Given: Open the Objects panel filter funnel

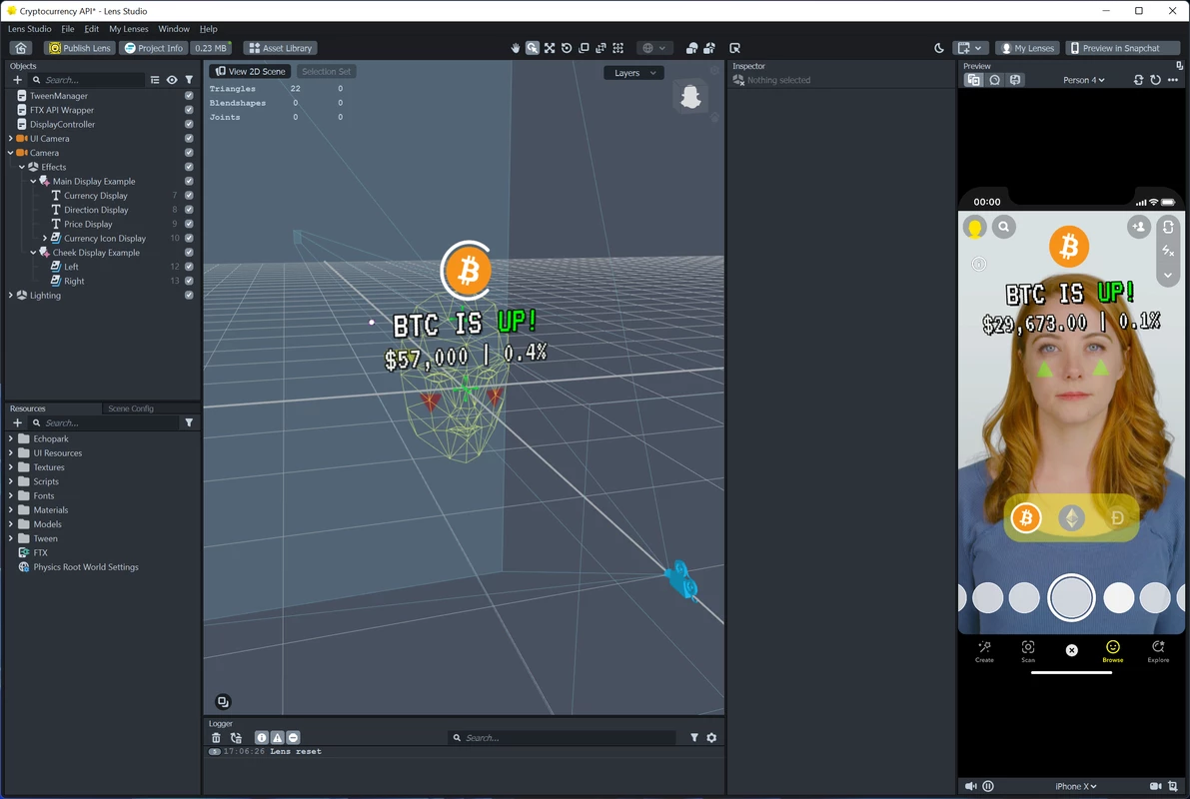Looking at the screenshot, I should 189,80.
